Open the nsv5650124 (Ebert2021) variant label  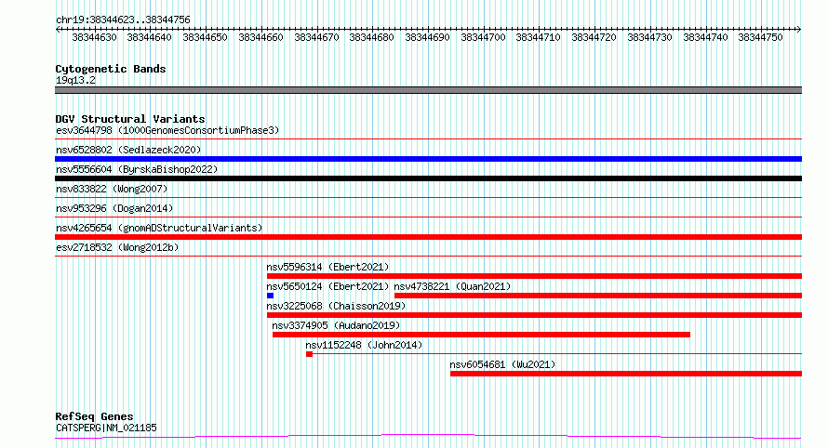(327, 286)
